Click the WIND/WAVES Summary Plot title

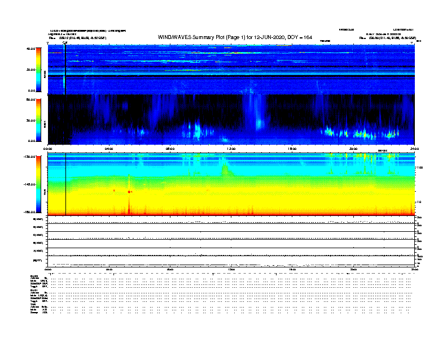tap(235, 37)
